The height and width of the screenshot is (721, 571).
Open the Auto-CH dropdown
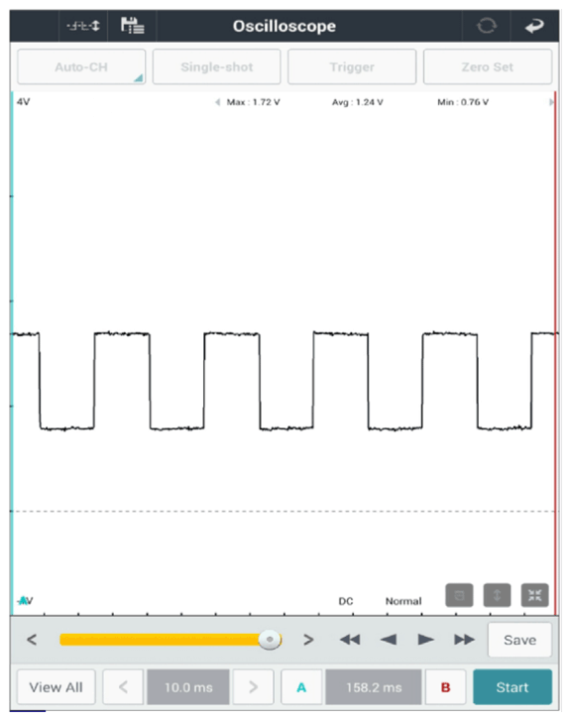click(x=81, y=67)
